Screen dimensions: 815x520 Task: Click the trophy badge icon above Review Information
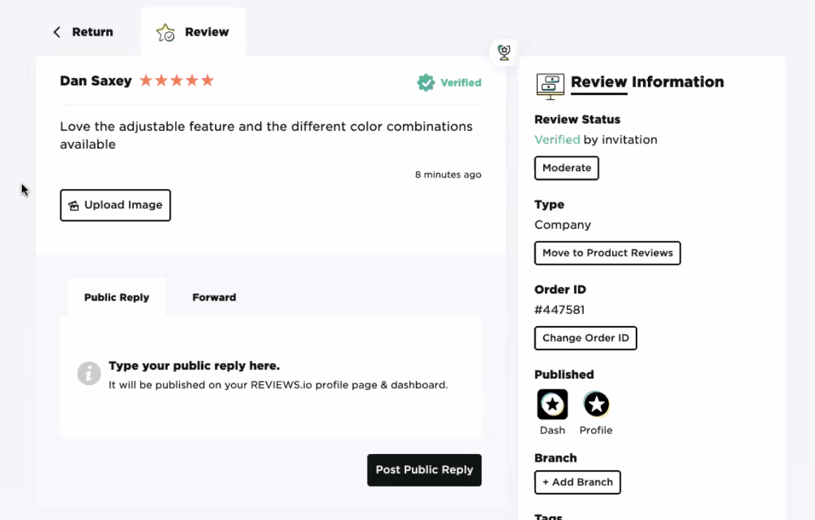504,52
